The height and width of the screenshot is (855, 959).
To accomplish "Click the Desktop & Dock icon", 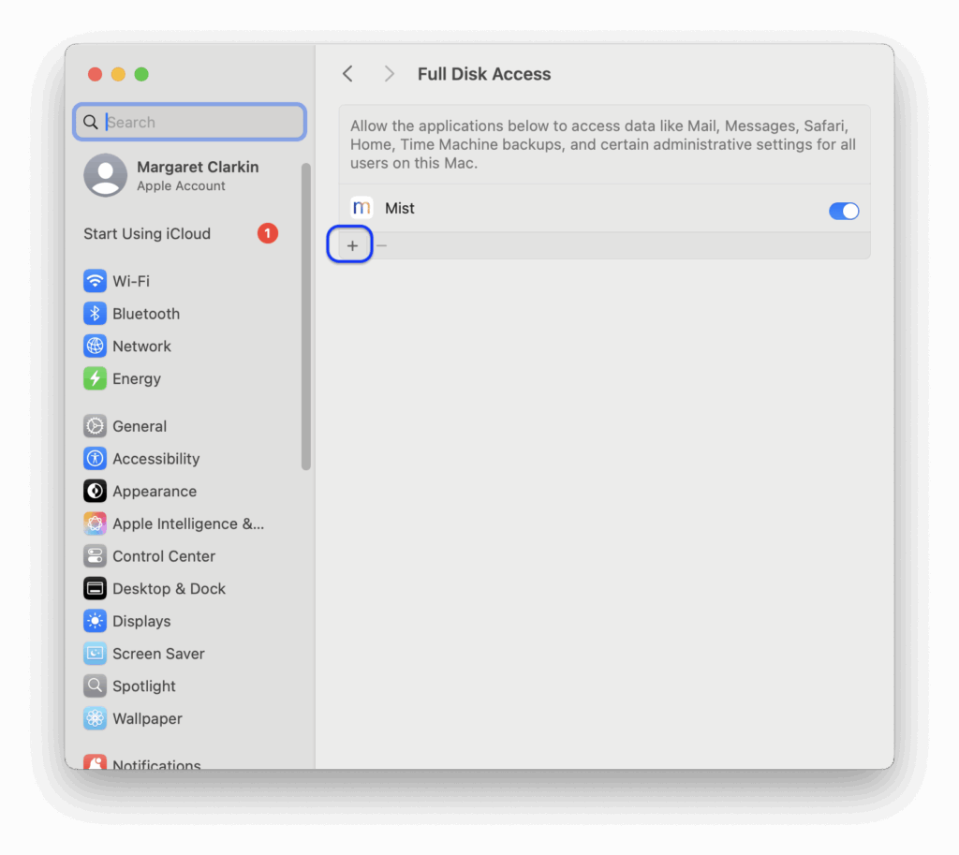I will coord(95,588).
